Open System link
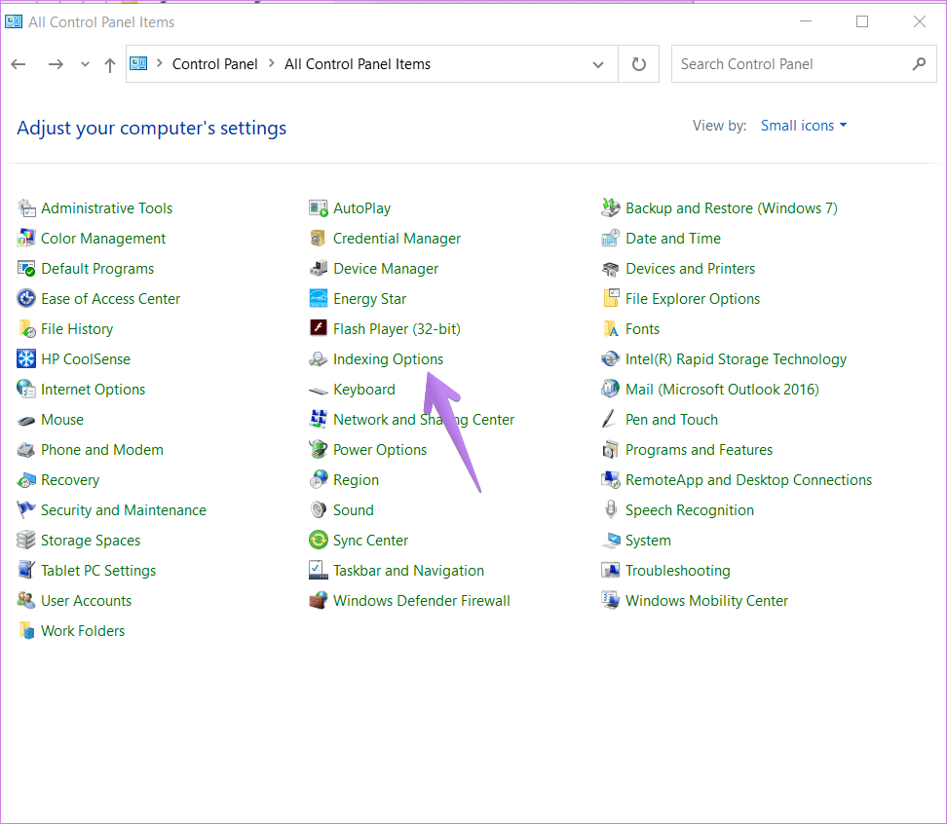947x824 pixels. pos(648,541)
